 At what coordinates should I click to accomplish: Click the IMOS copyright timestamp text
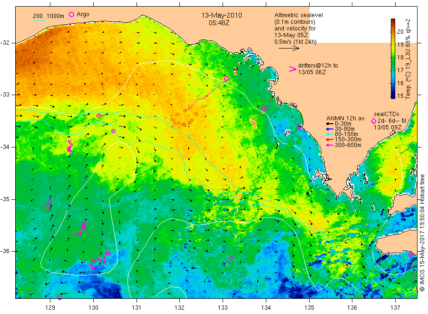(422, 233)
